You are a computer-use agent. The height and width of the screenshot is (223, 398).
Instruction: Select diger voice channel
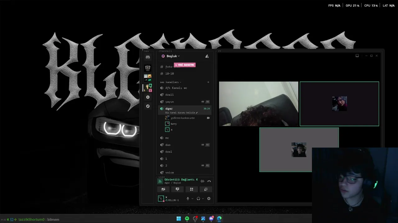pos(185,109)
